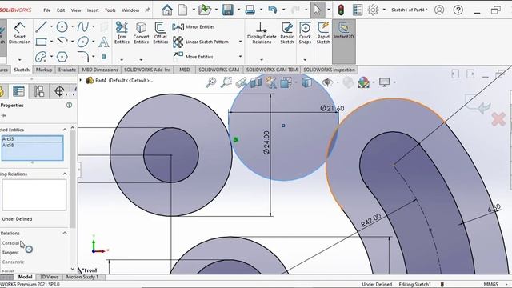Select the Corner Rectangle tool
This screenshot has width=512, height=288.
point(41,42)
